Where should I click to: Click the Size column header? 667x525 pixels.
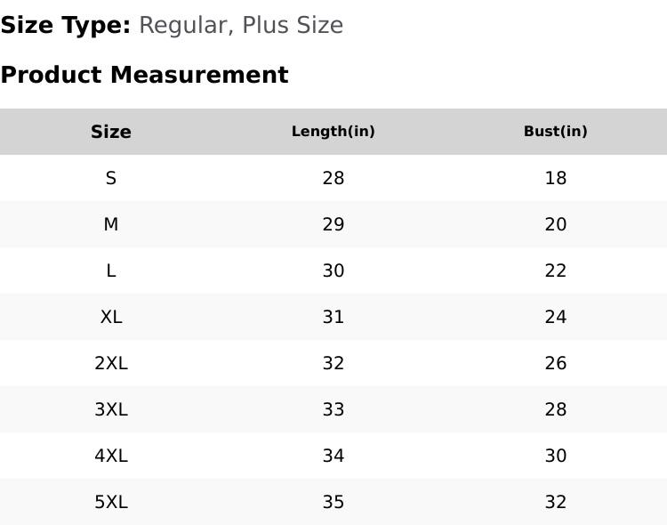[111, 132]
